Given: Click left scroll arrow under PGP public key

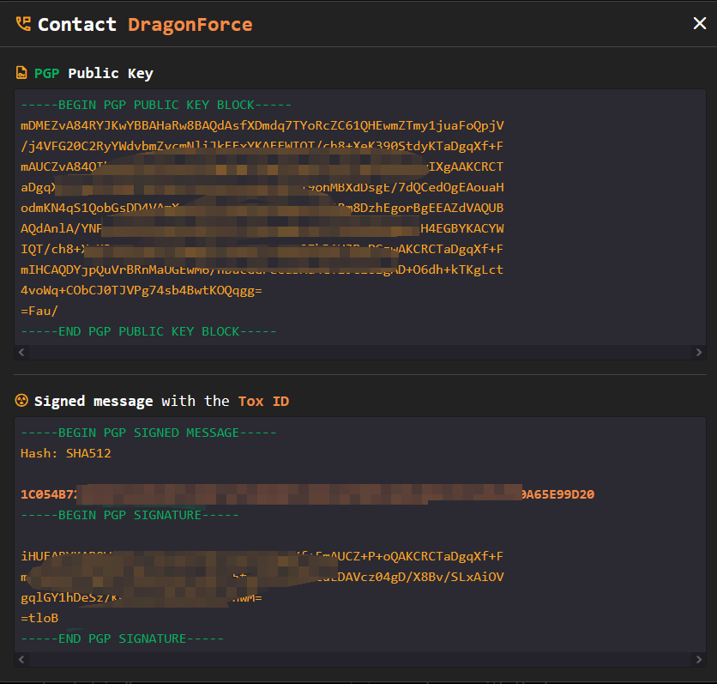Looking at the screenshot, I should click(x=21, y=352).
